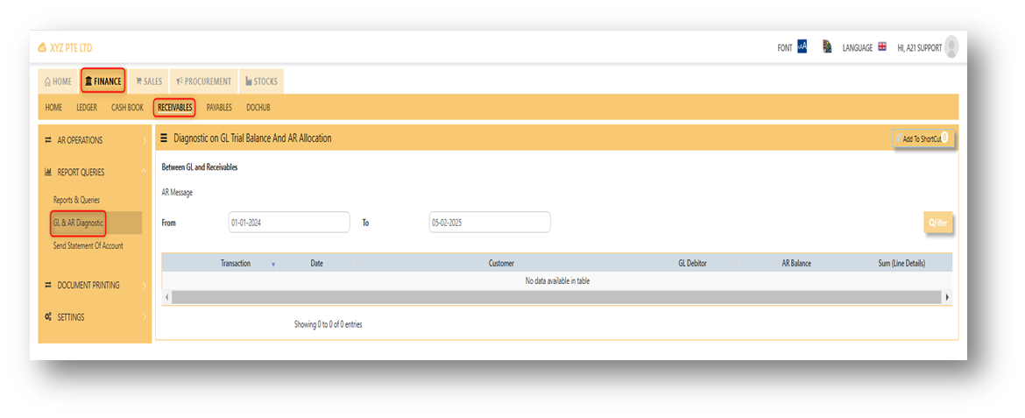Open the Procurement tab
This screenshot has width=1025, height=418.
point(204,81)
